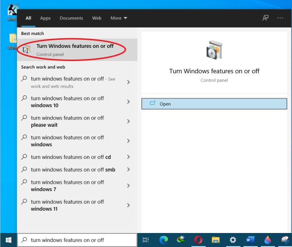Expand arrow for 'cd' suggestion
The width and height of the screenshot is (292, 247).
pyautogui.click(x=128, y=157)
